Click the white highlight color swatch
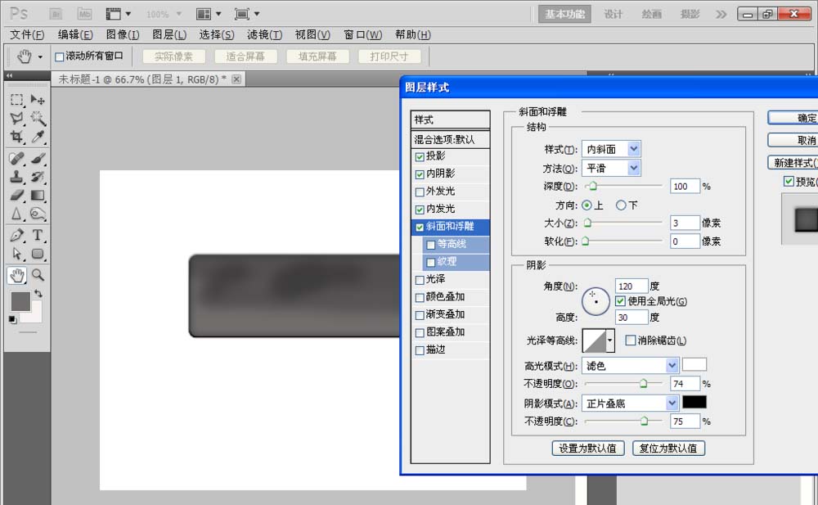 pyautogui.click(x=694, y=364)
